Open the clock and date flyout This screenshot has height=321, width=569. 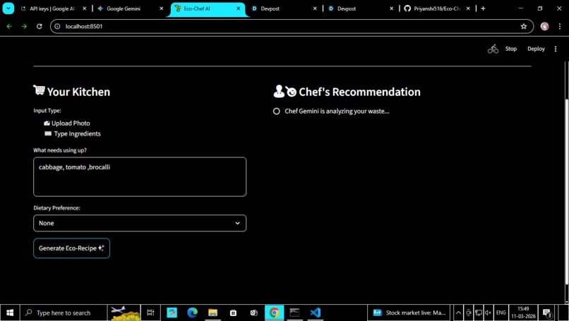[523, 313]
